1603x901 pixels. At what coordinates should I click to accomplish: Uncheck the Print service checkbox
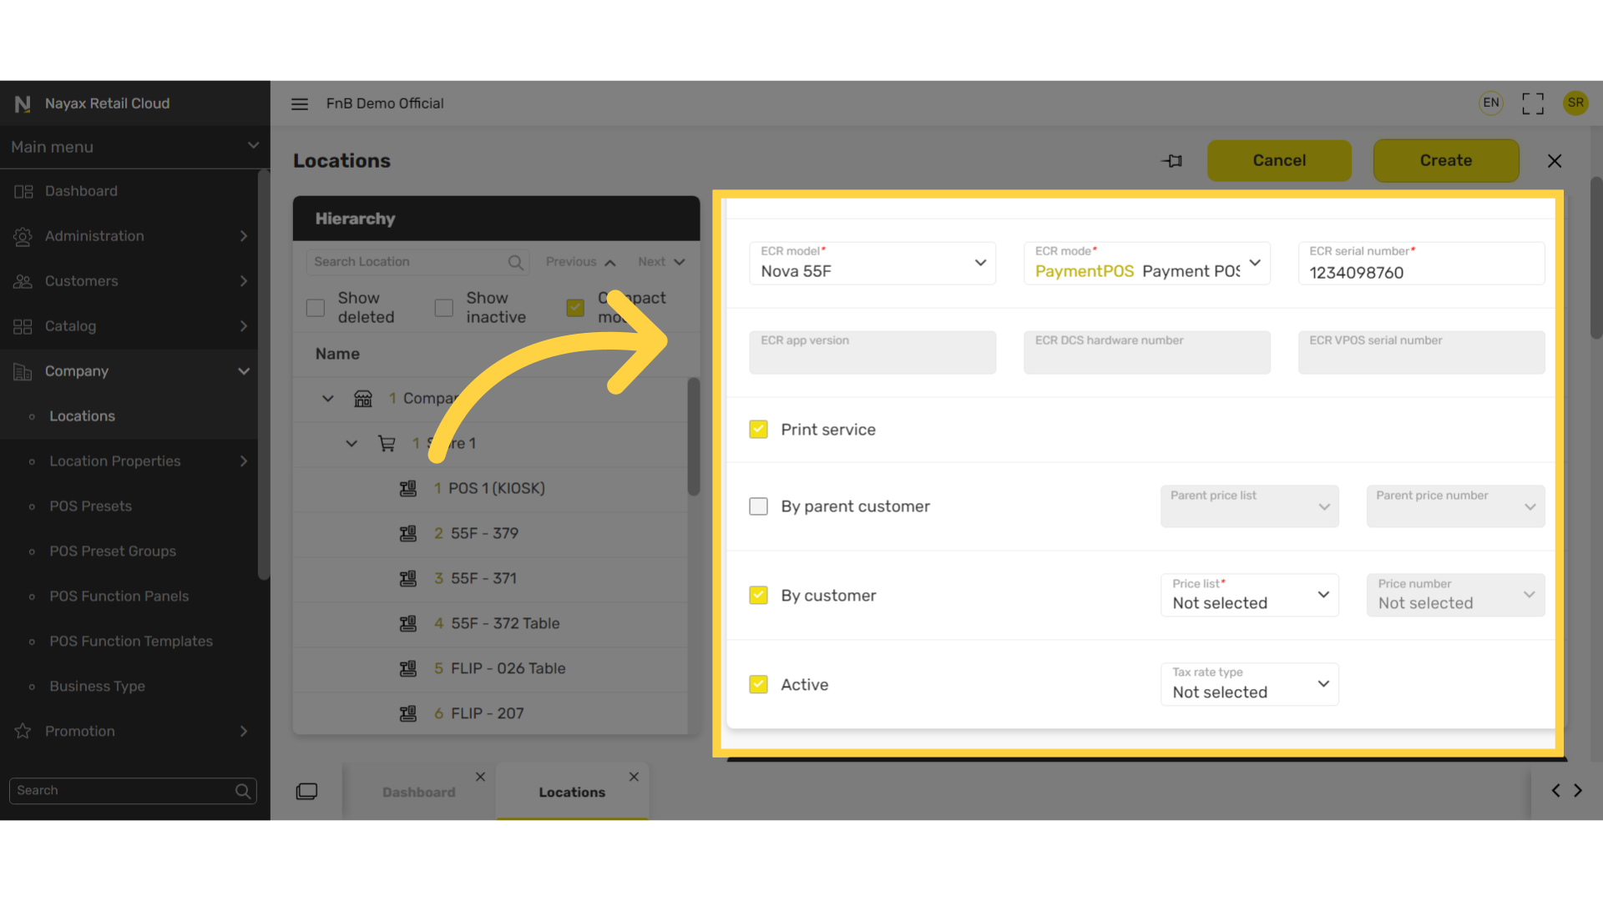click(758, 430)
